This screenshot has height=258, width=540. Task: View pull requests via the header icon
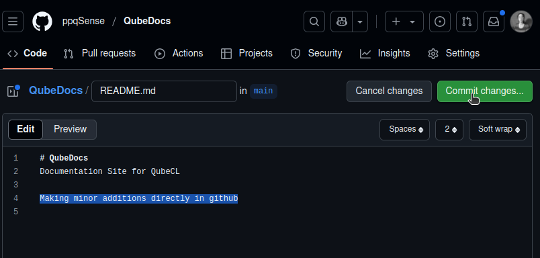[467, 21]
